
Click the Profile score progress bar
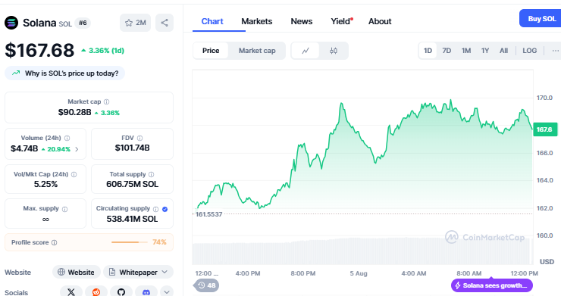click(x=129, y=242)
